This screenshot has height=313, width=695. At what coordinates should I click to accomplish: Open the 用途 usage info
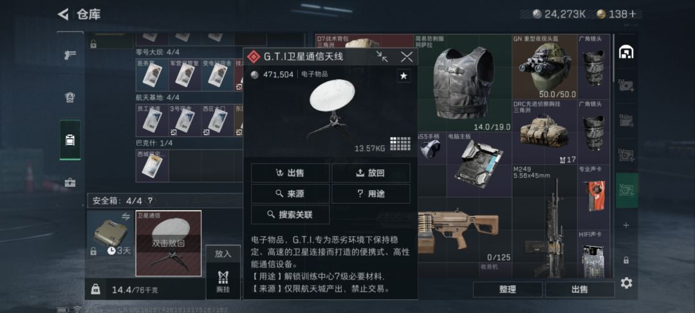[371, 194]
